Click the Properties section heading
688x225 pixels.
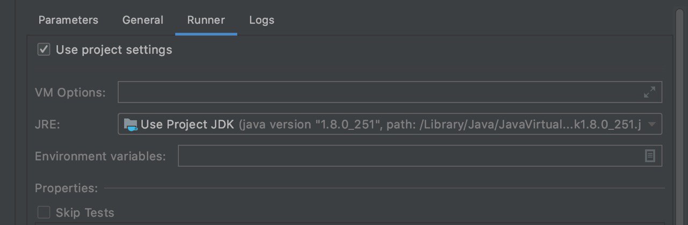click(67, 188)
